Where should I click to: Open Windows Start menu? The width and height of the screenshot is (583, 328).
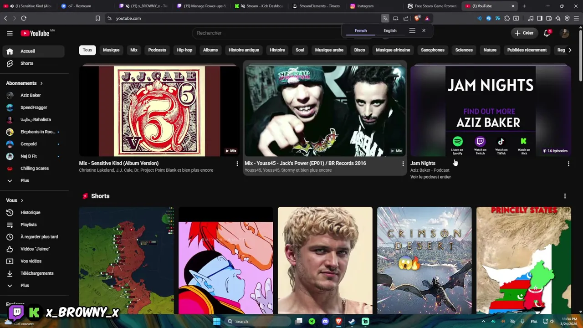pyautogui.click(x=217, y=322)
